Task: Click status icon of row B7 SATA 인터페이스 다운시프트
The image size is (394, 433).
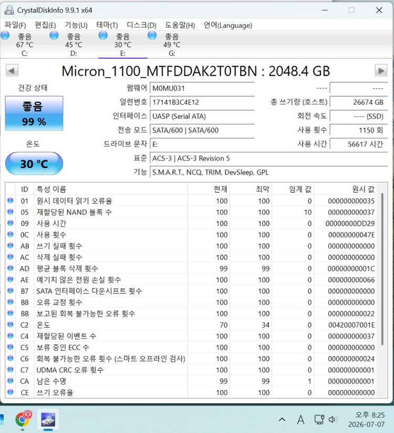Action: (11, 291)
